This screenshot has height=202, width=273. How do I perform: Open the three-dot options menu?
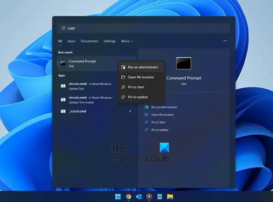click(x=225, y=41)
